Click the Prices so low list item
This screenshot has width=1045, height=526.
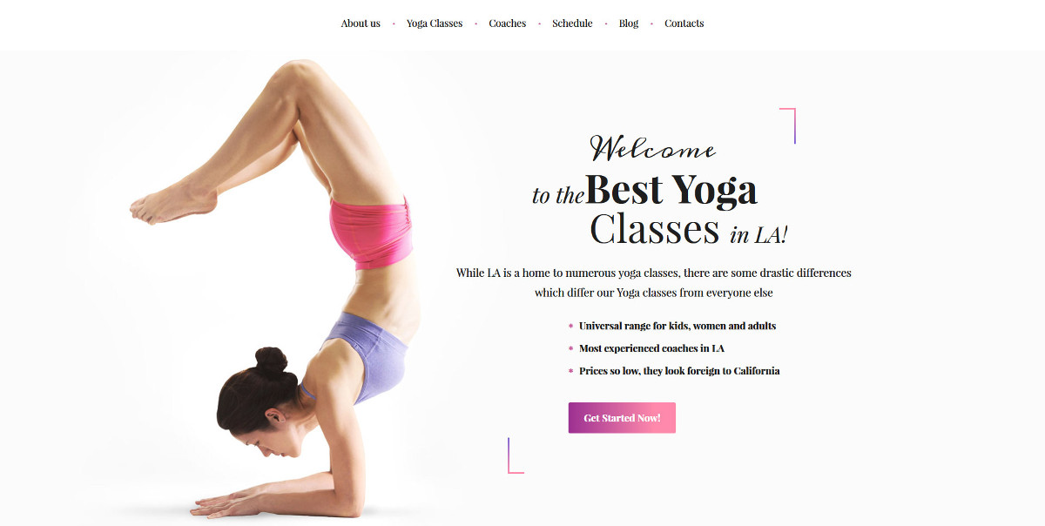coord(679,371)
